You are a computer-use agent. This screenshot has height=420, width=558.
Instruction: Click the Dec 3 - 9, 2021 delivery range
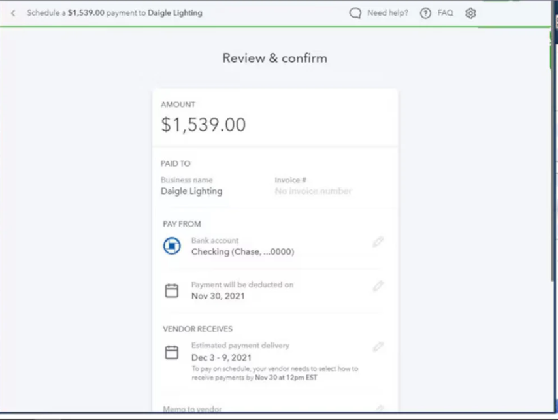click(222, 358)
